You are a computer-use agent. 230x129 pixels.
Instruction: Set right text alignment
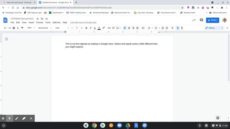tap(133, 28)
